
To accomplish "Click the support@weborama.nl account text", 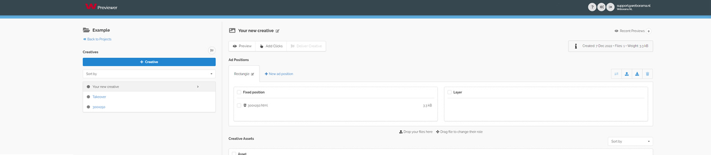I will (x=633, y=6).
